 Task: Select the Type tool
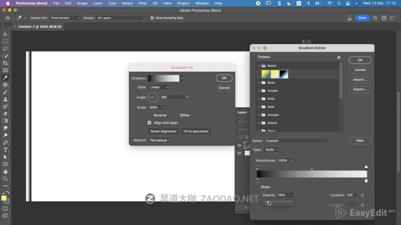(x=5, y=150)
